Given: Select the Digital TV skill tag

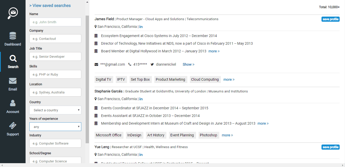Looking at the screenshot, I should pos(103,79).
